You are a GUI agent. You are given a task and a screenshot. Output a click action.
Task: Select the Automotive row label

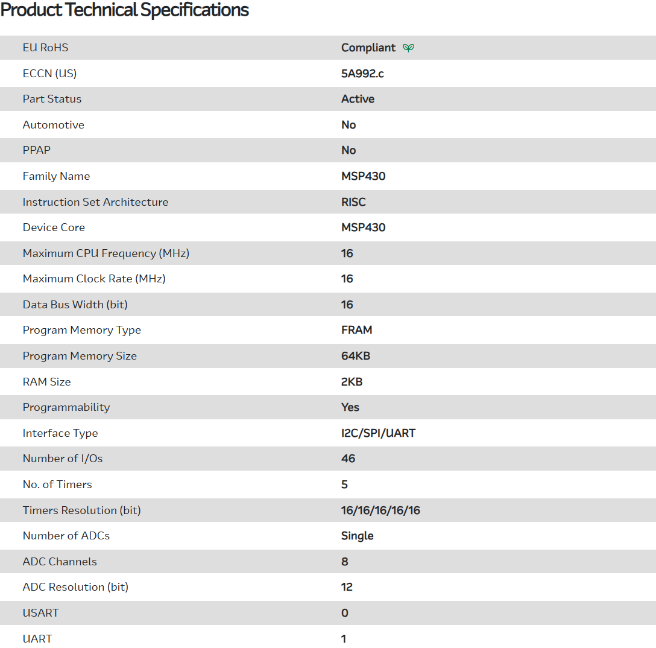pos(53,125)
